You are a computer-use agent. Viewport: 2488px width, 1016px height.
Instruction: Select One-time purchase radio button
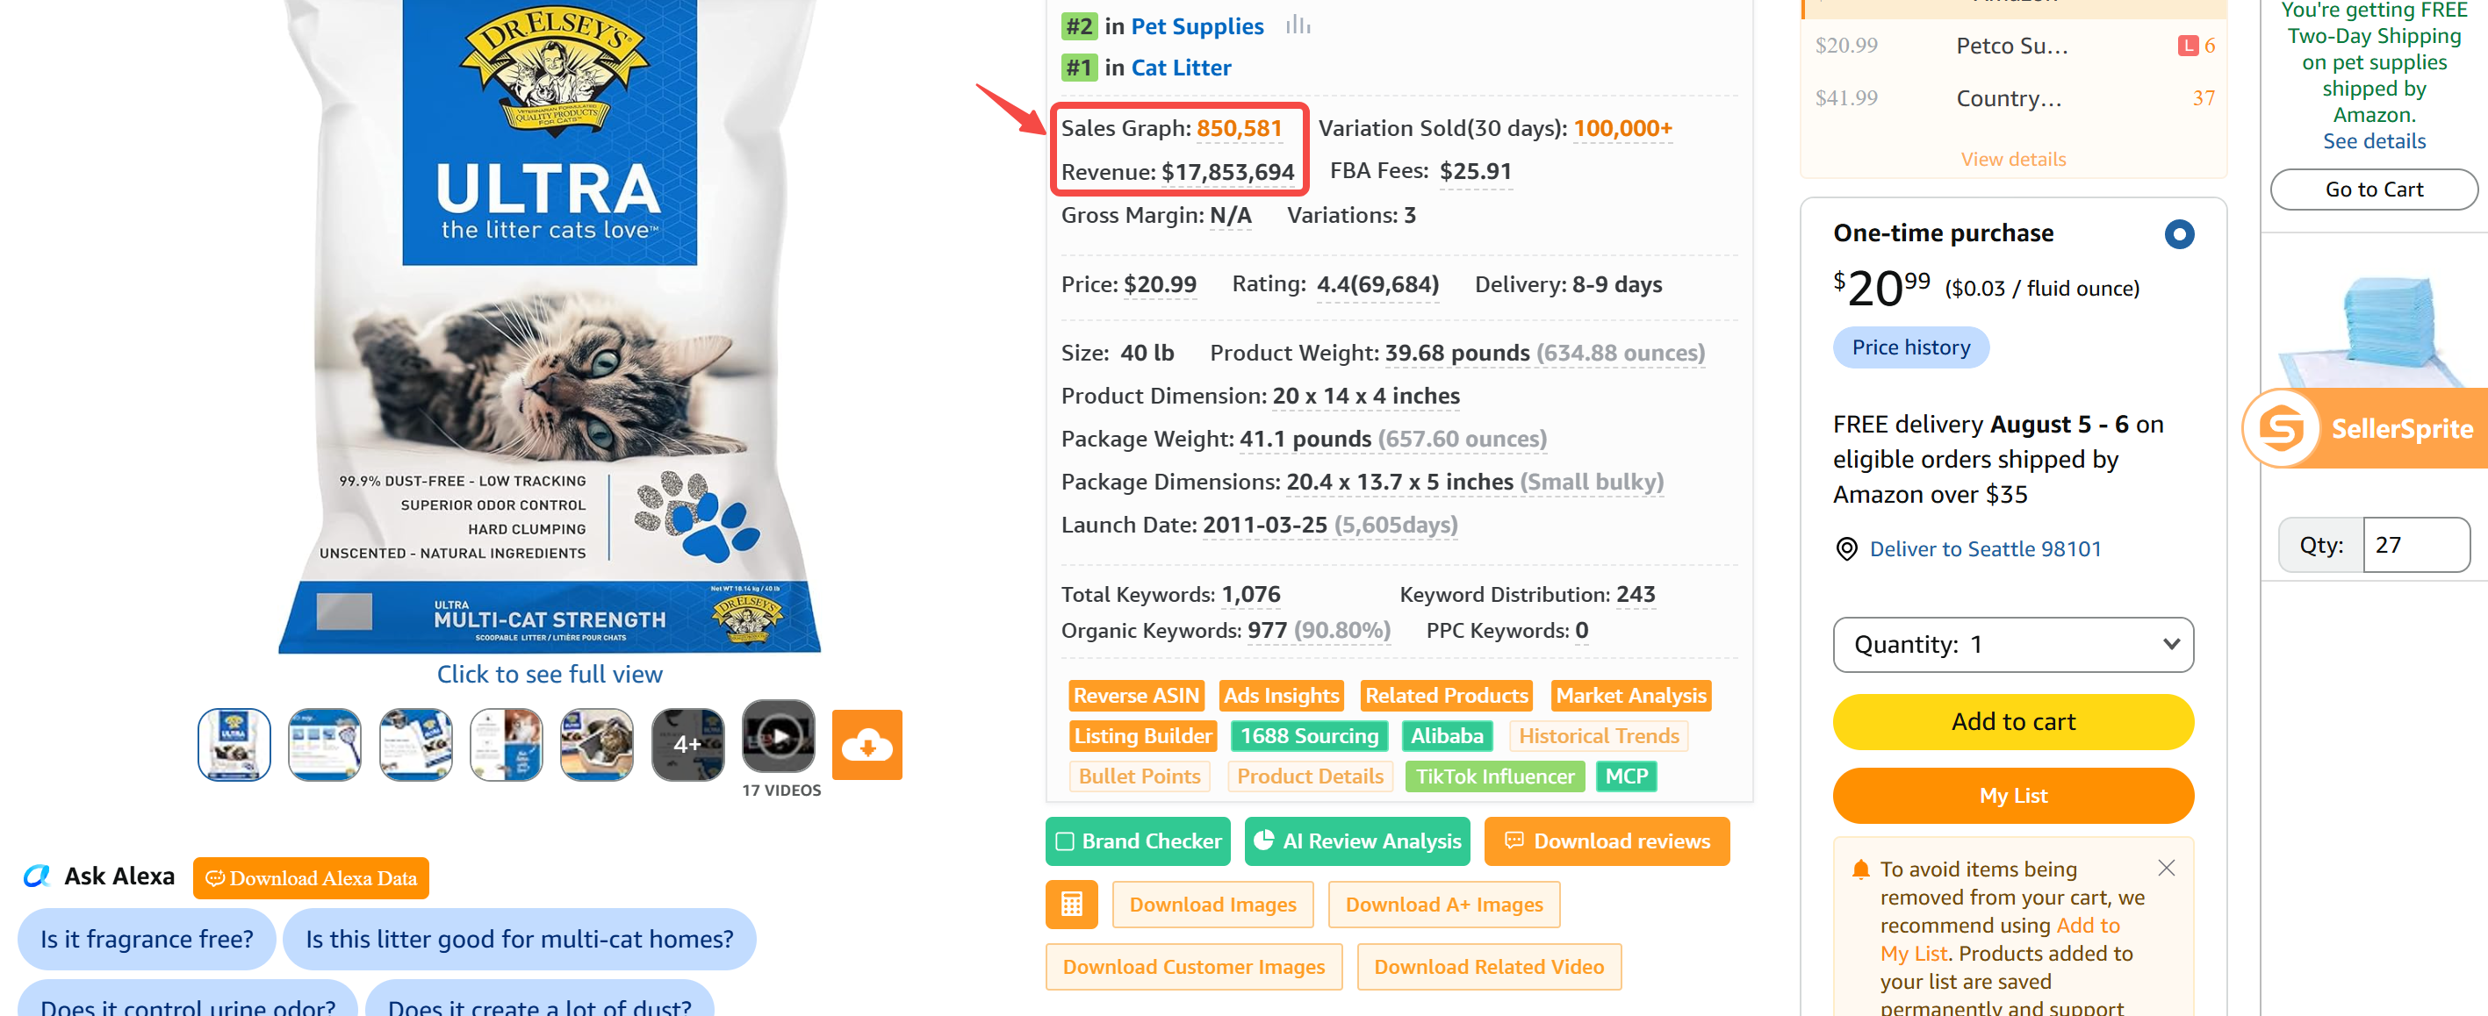tap(2178, 233)
